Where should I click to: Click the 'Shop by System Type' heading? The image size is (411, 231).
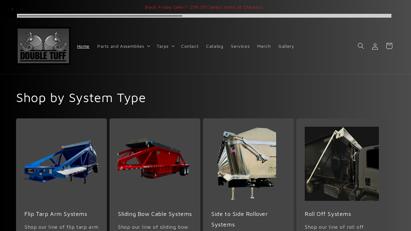pos(81,98)
